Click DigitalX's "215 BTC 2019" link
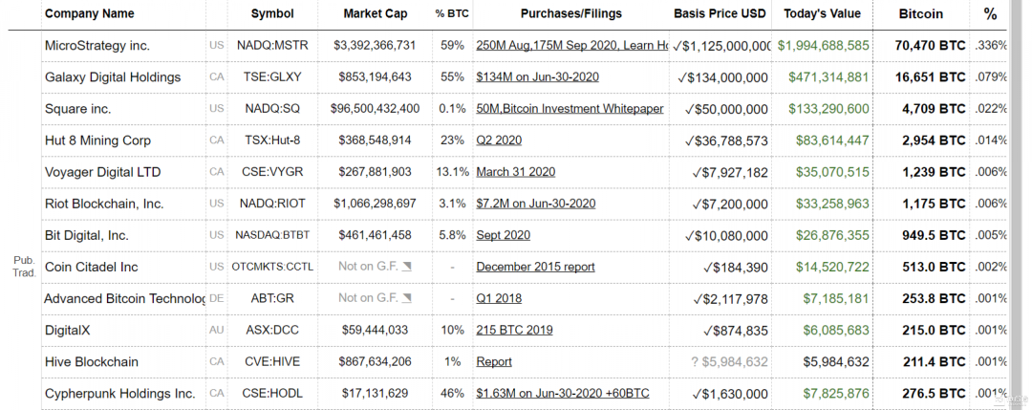1032x410 pixels. click(514, 330)
